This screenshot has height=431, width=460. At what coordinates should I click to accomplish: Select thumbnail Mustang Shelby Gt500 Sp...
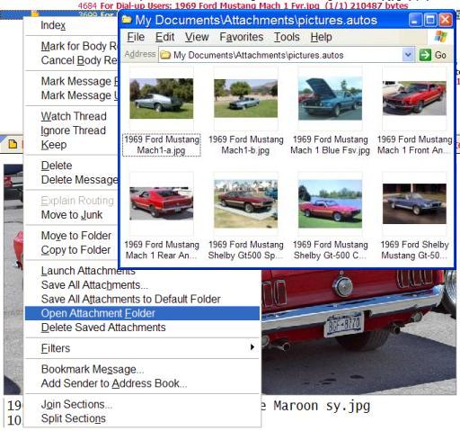[x=245, y=203]
